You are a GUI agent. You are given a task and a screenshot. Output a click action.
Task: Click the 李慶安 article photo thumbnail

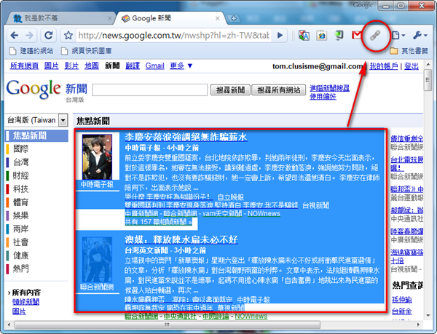point(97,157)
